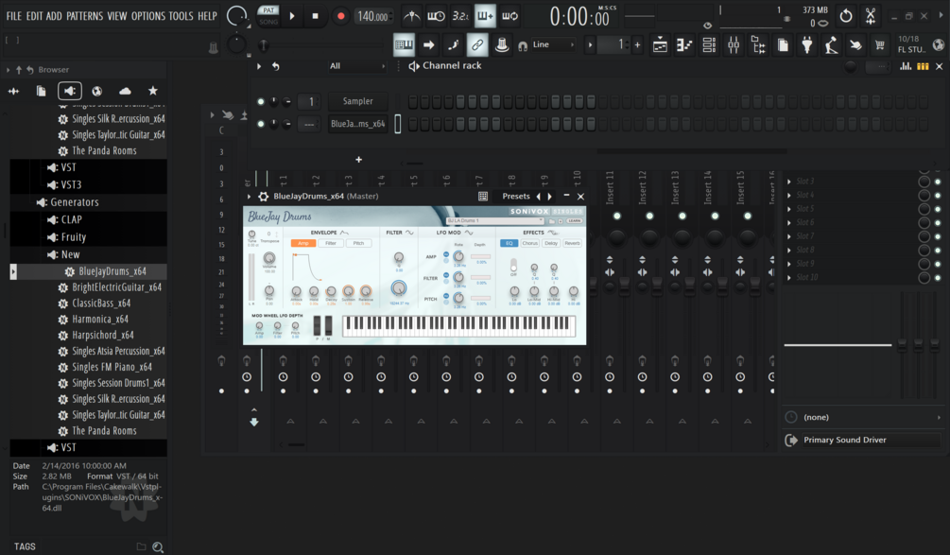950x555 pixels.
Task: Open the tempo tapper icon
Action: pyautogui.click(x=831, y=44)
